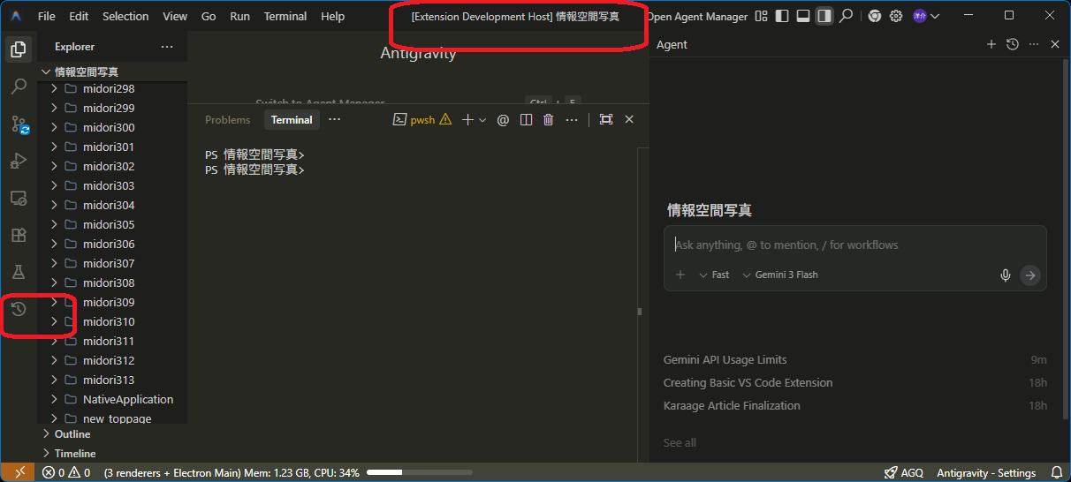This screenshot has height=482, width=1071.
Task: Open Source Control view in activity bar
Action: pos(18,124)
